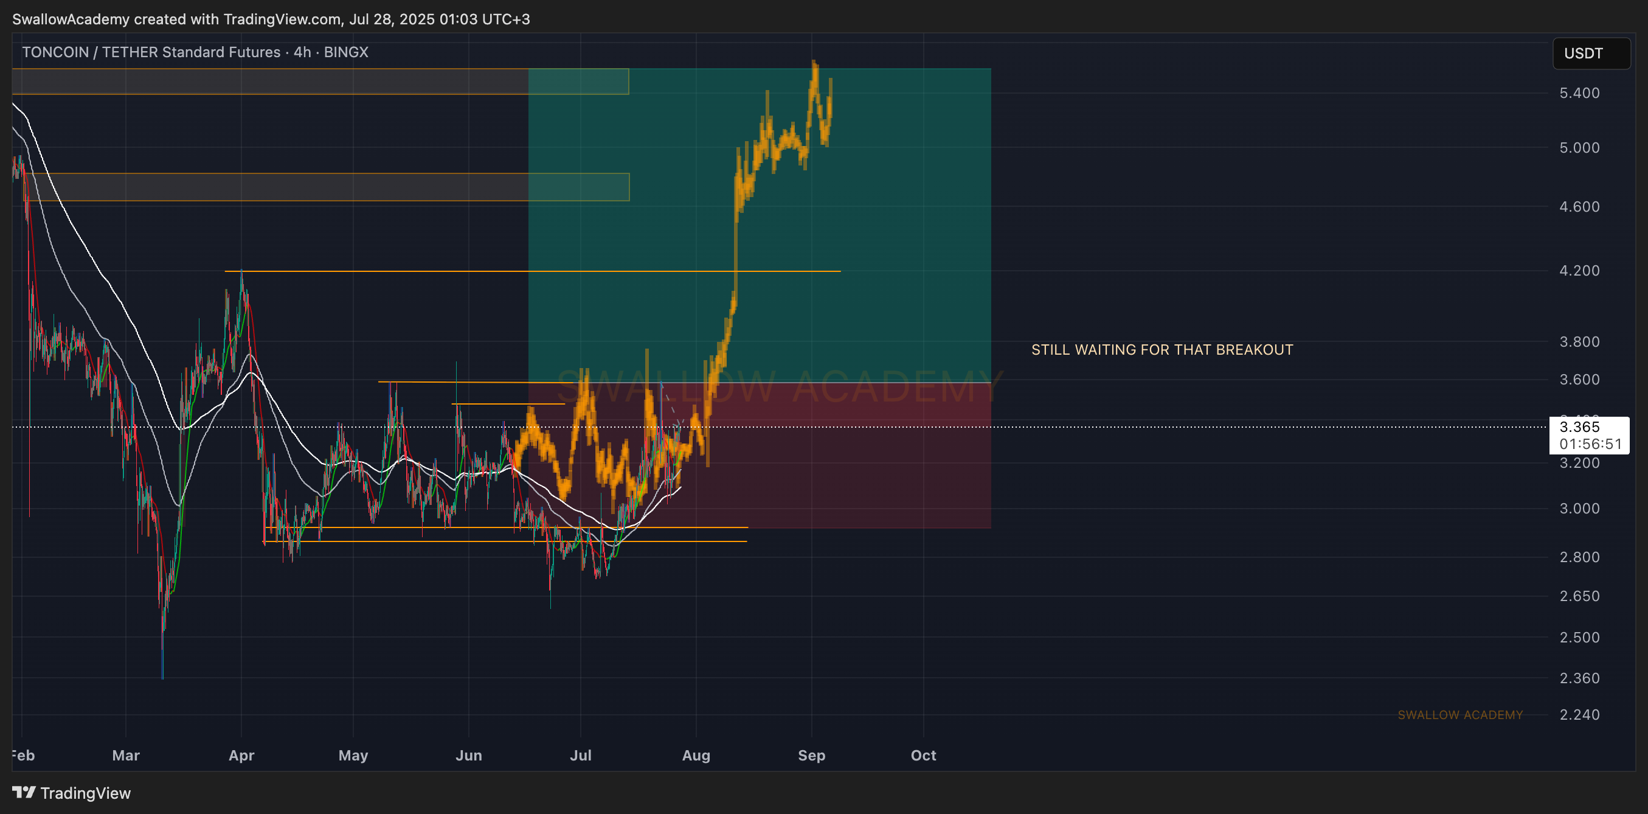Click the 2.360 price axis label
The height and width of the screenshot is (814, 1648).
(1579, 678)
